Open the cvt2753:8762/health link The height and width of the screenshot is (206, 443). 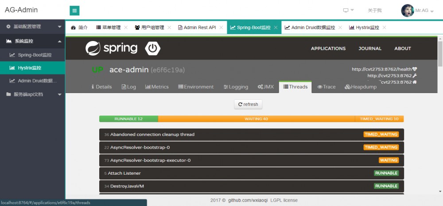(x=382, y=69)
